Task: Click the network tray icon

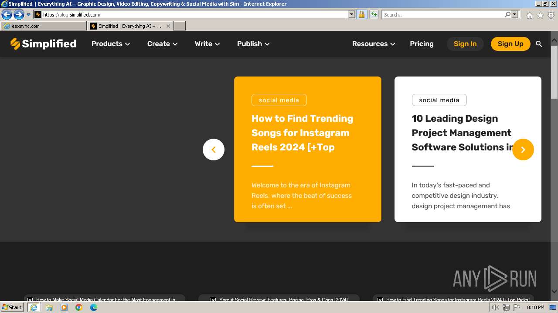Action: 506,307
